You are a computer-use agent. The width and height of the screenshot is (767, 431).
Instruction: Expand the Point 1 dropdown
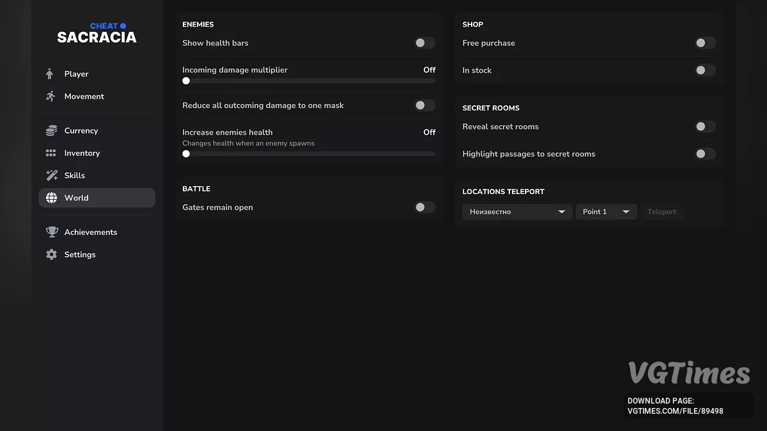coord(606,211)
